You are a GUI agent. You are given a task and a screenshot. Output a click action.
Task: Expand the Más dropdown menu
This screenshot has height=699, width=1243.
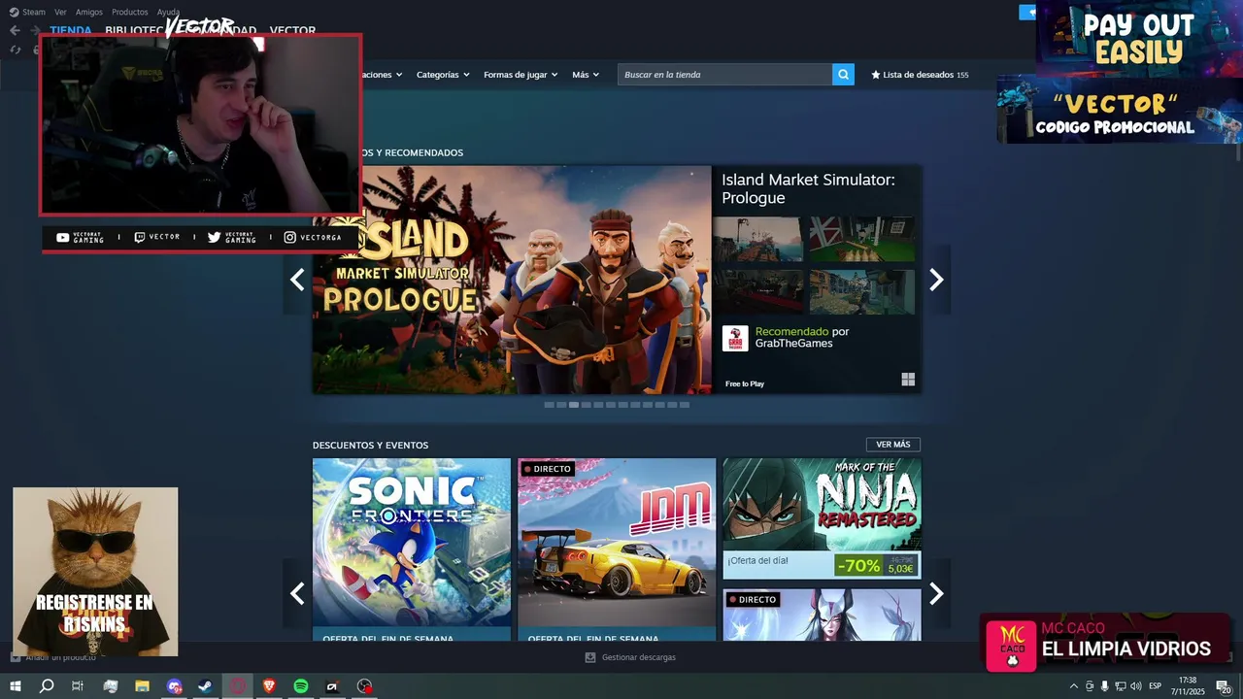(586, 75)
